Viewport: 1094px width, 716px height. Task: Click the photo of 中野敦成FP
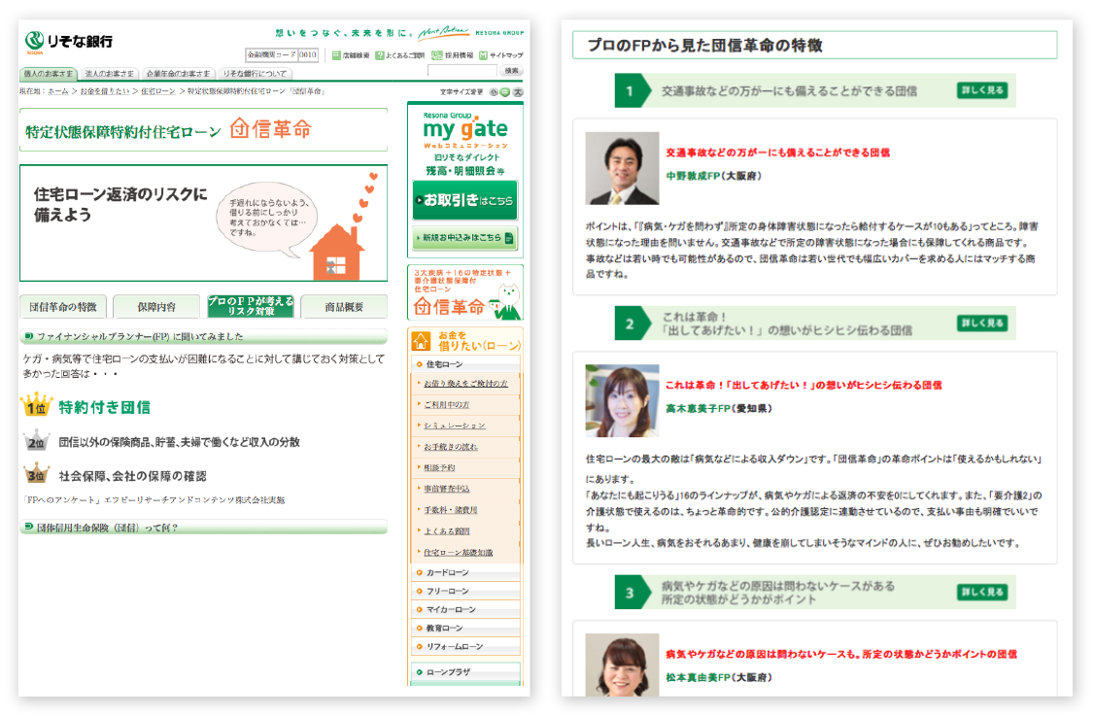tap(623, 168)
